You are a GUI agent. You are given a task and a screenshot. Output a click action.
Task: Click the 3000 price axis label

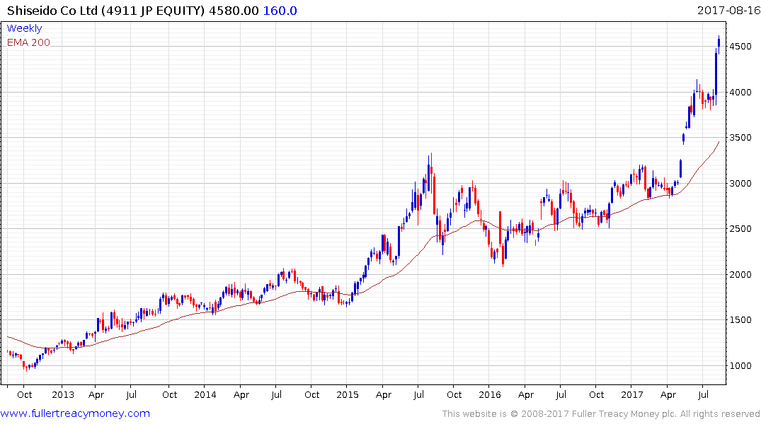(x=740, y=183)
